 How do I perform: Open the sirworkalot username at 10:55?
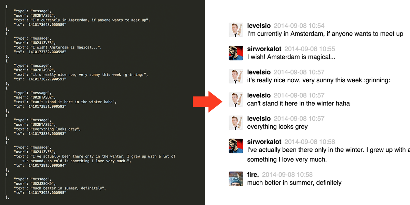(x=264, y=49)
